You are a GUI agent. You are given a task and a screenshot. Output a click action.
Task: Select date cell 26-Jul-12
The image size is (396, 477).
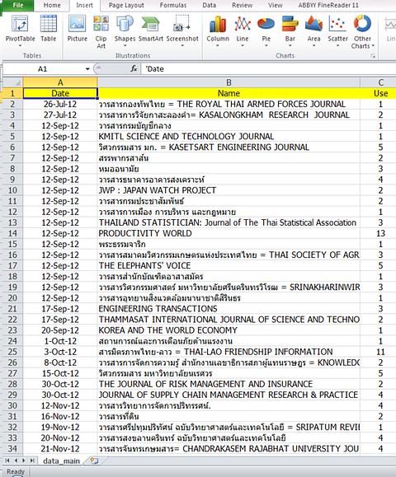pos(60,104)
